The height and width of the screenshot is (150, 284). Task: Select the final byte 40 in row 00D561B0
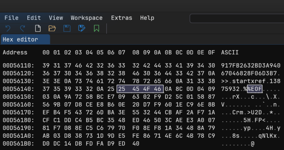tap(135, 144)
